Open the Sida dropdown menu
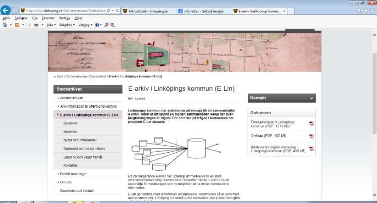Viewport: 377px width, 203px height. point(51,25)
